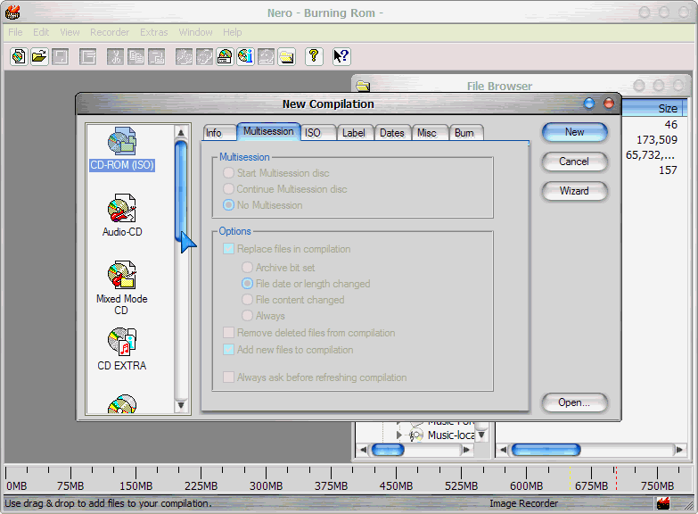This screenshot has width=698, height=514.
Task: Select the Mixed Mode CD compilation type
Action: pos(121,287)
